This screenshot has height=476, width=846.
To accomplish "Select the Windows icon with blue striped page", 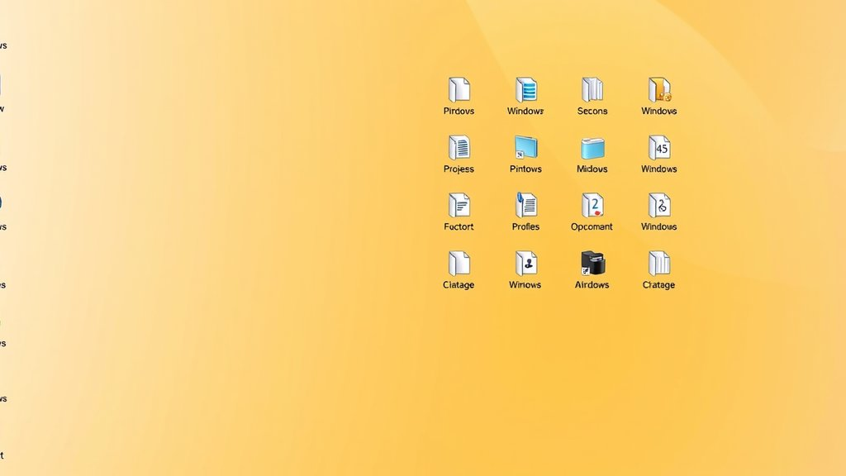I will point(526,89).
